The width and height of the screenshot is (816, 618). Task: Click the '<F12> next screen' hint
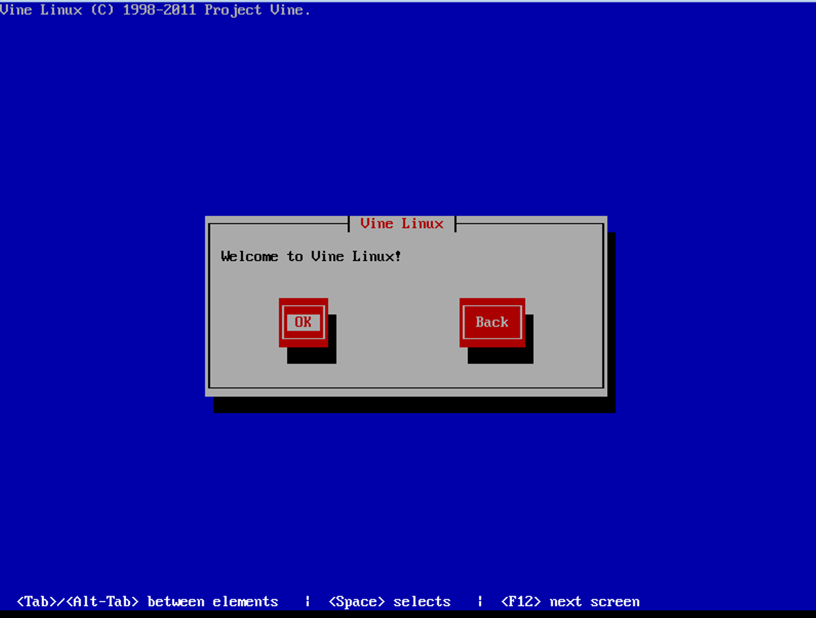tap(570, 602)
